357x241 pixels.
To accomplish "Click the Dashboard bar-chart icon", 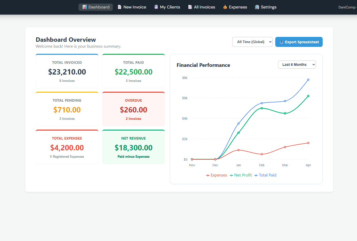I will click(x=85, y=7).
